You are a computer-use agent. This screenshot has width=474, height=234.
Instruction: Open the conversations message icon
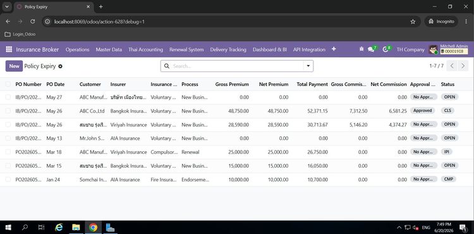point(372,49)
